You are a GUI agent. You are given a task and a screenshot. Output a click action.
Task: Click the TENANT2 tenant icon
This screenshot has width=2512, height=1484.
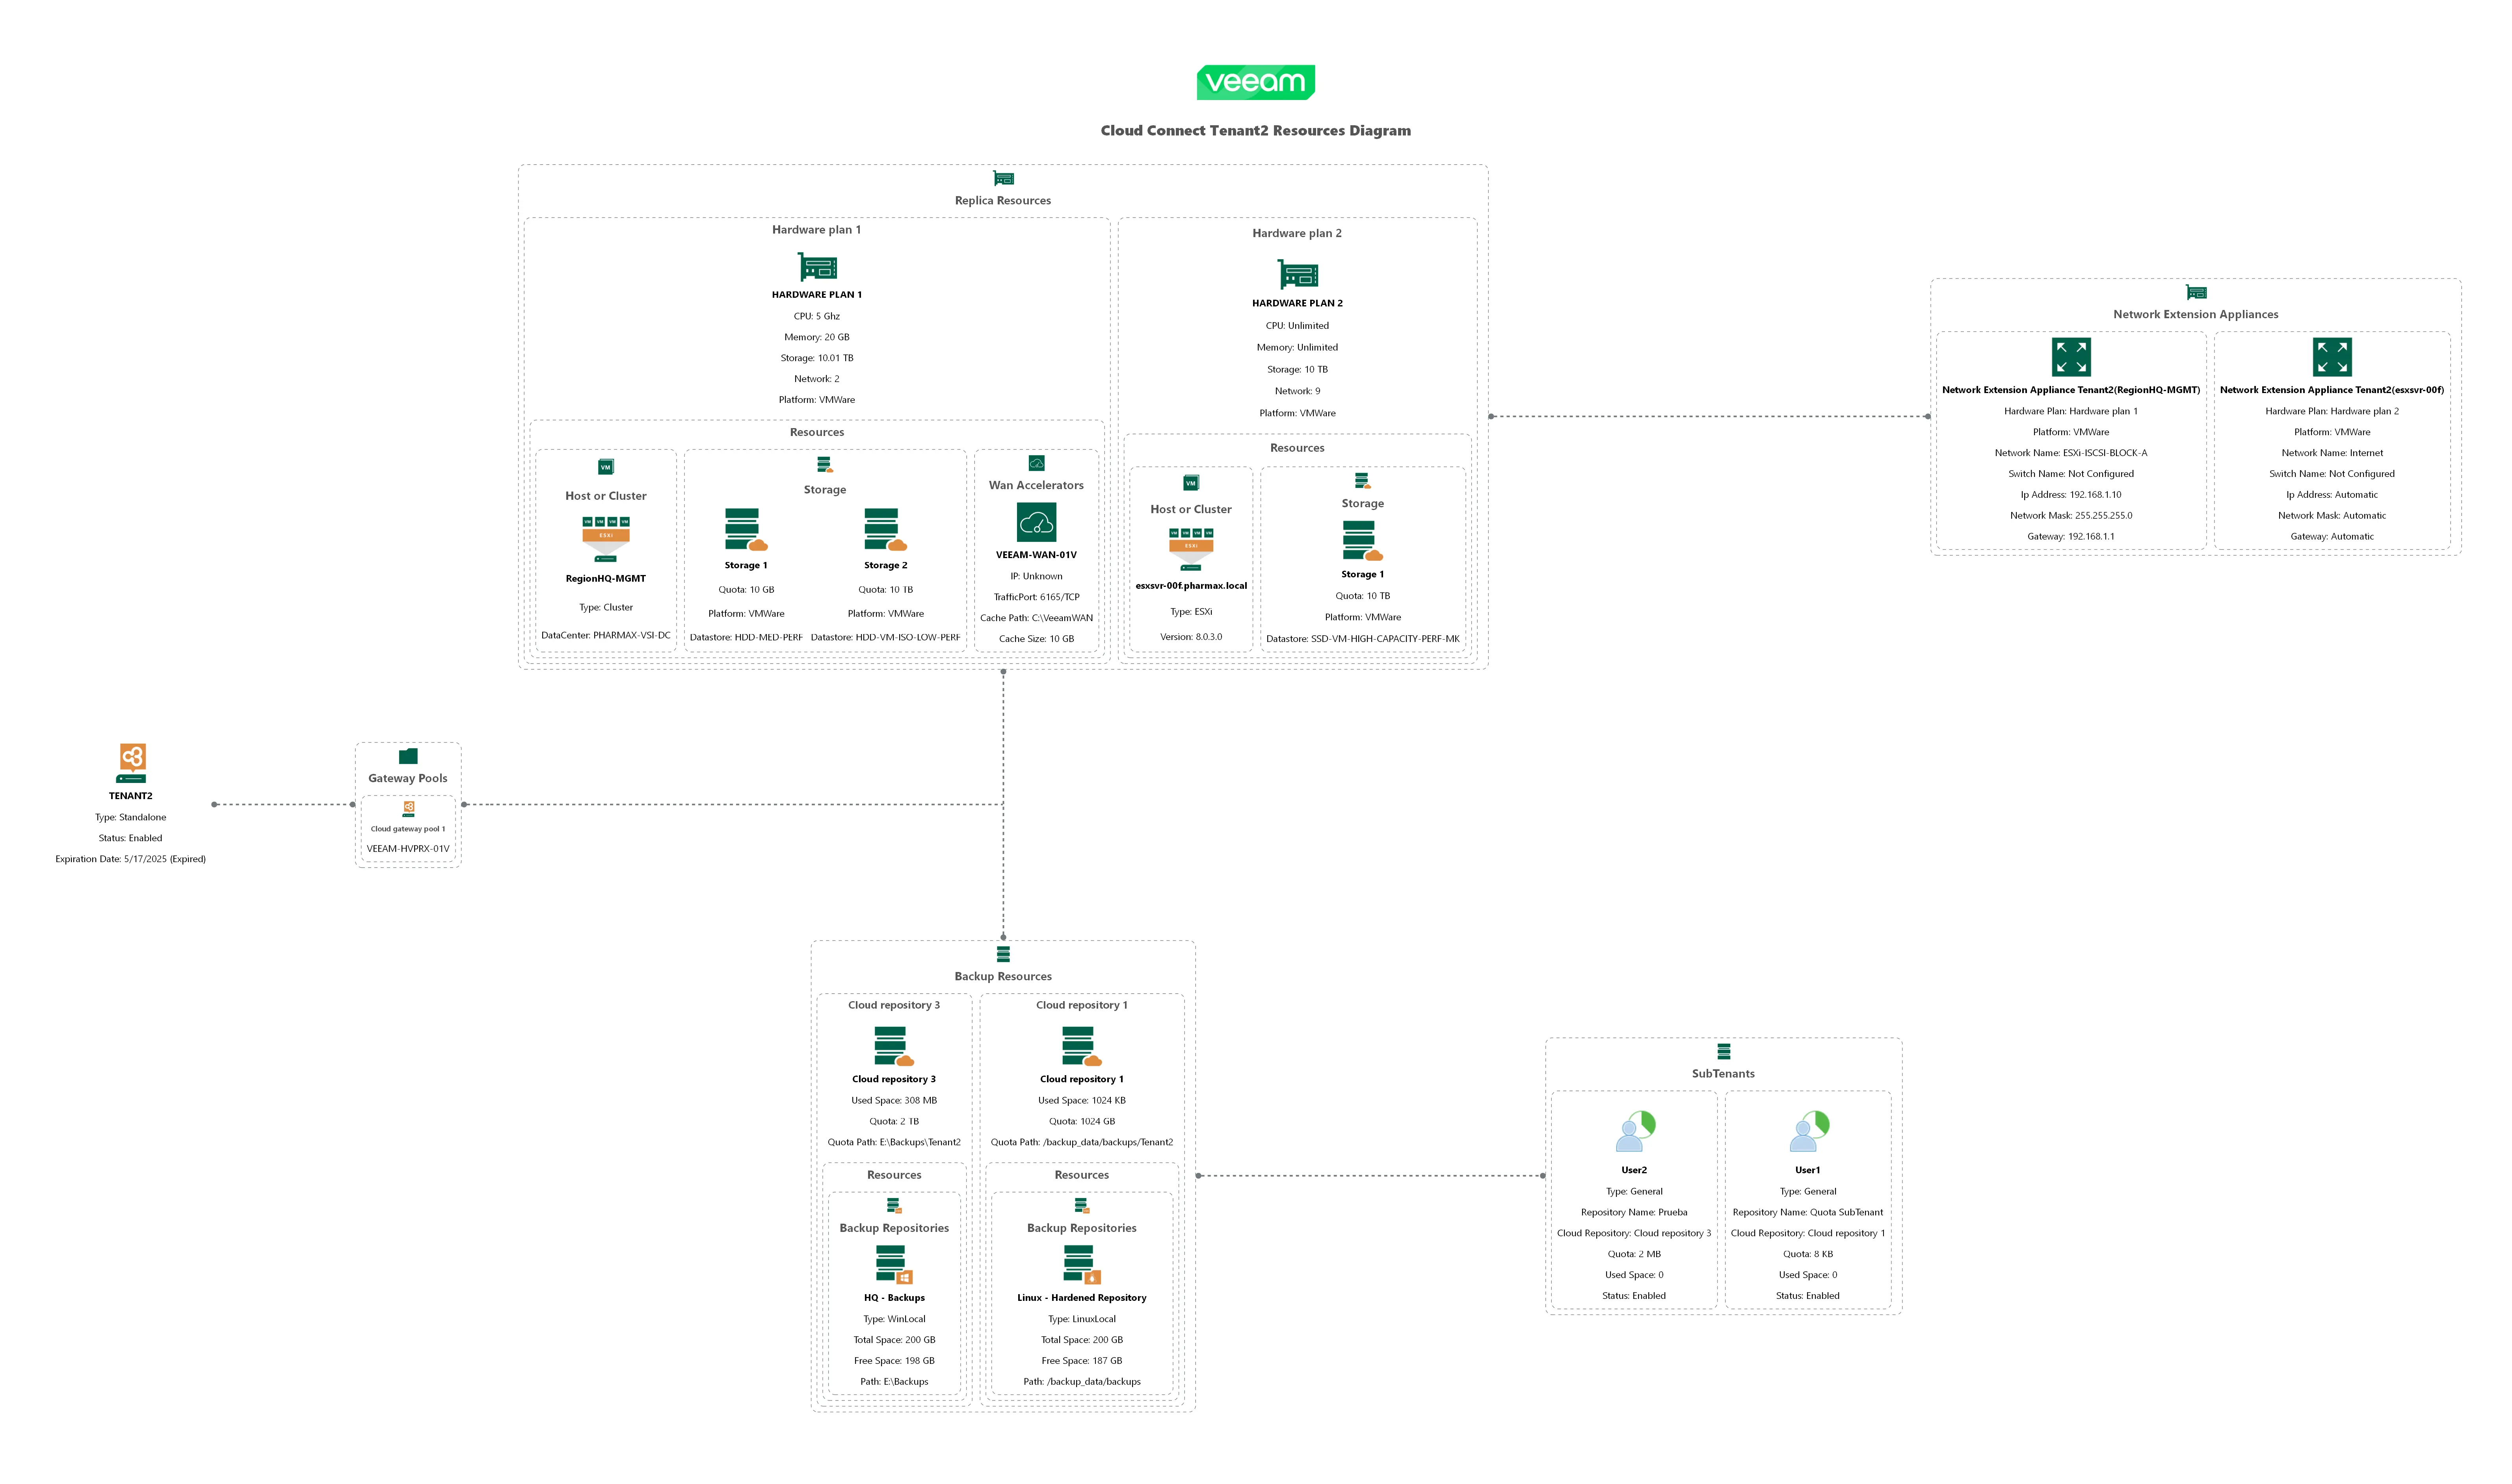(x=132, y=763)
